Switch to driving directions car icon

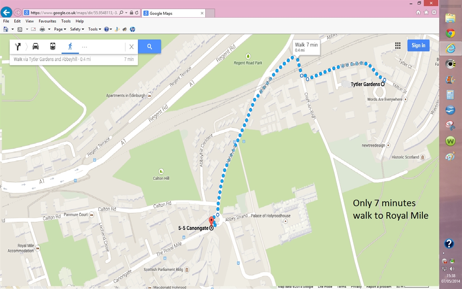35,46
